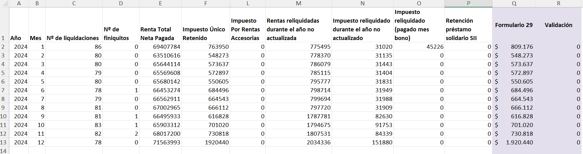The width and height of the screenshot is (583, 154).
Task: Click Impuesto reliquidado value 151880
Action: coord(362,142)
